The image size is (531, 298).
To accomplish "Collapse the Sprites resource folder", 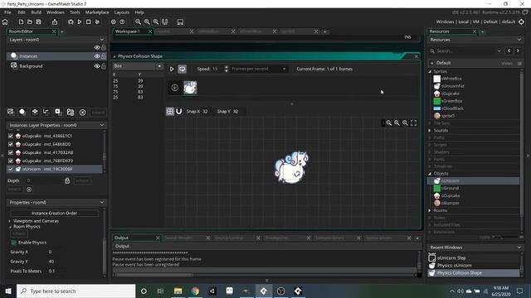I will (430, 71).
